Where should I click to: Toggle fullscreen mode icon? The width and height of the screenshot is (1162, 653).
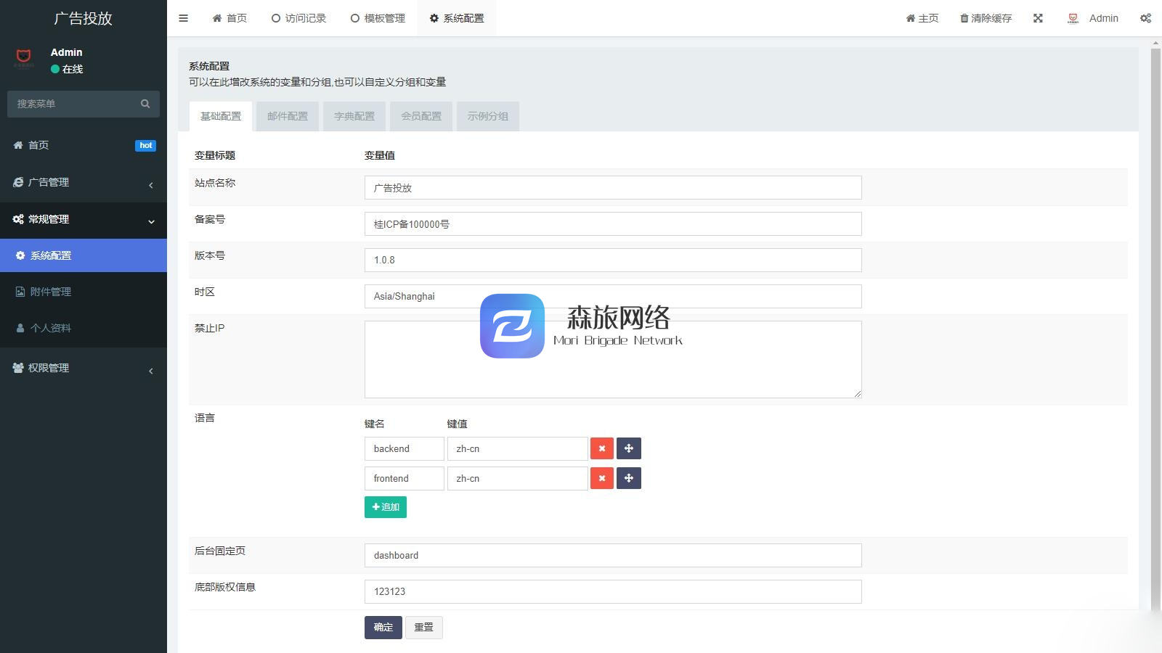[x=1038, y=18]
